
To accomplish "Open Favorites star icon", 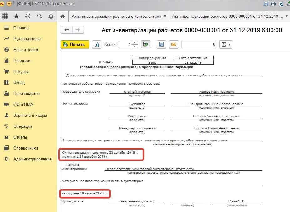I will [x=17, y=16].
